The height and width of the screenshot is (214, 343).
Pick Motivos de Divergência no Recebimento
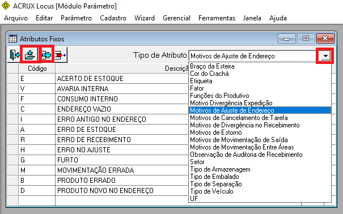[260, 125]
